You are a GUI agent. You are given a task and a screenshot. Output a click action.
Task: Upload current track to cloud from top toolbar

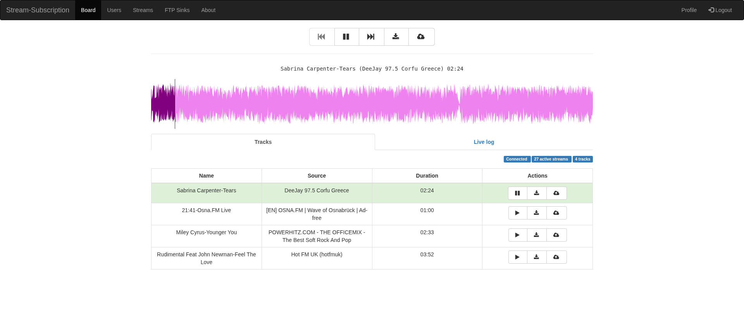pyautogui.click(x=422, y=37)
